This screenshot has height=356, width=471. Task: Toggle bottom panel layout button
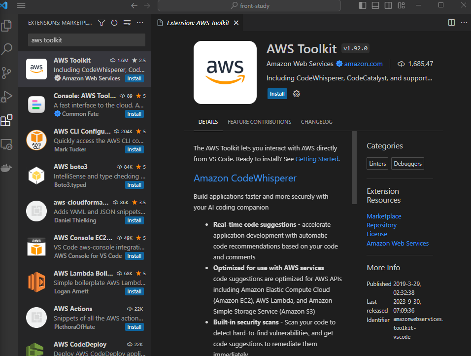tap(375, 5)
